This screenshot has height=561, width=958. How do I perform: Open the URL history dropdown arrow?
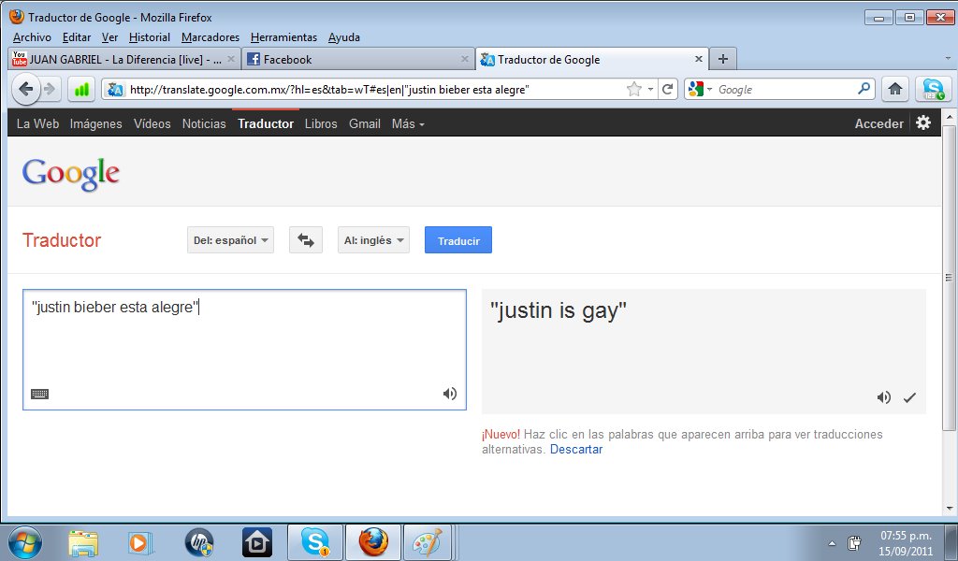(651, 89)
